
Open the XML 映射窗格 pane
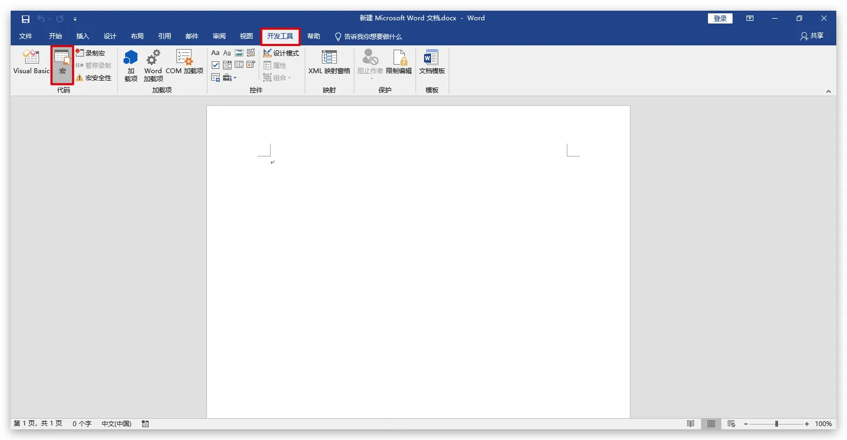329,62
